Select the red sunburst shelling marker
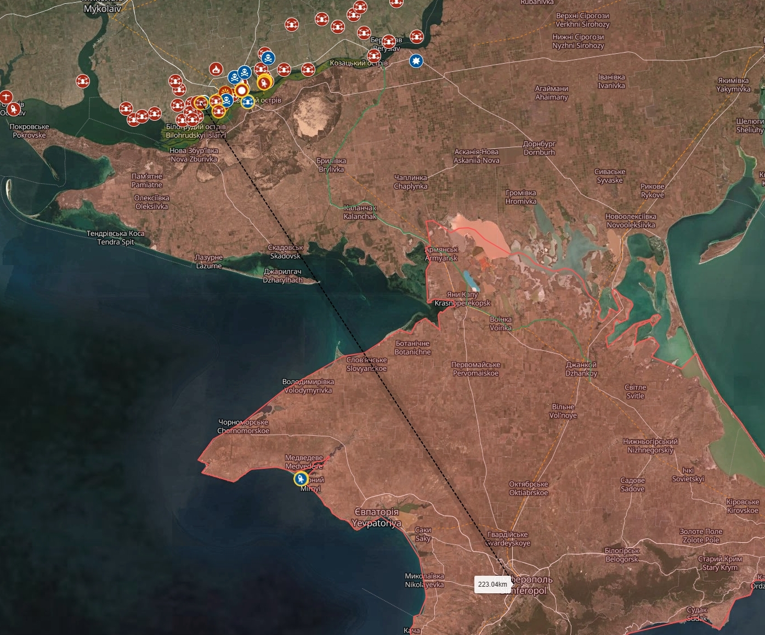 (x=224, y=92)
